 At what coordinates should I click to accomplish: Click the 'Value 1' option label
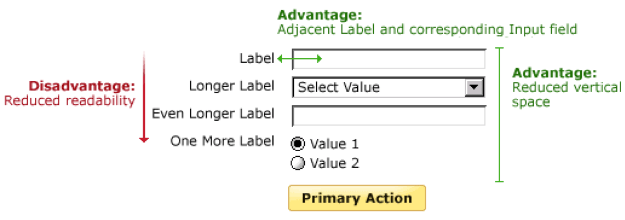click(x=334, y=144)
